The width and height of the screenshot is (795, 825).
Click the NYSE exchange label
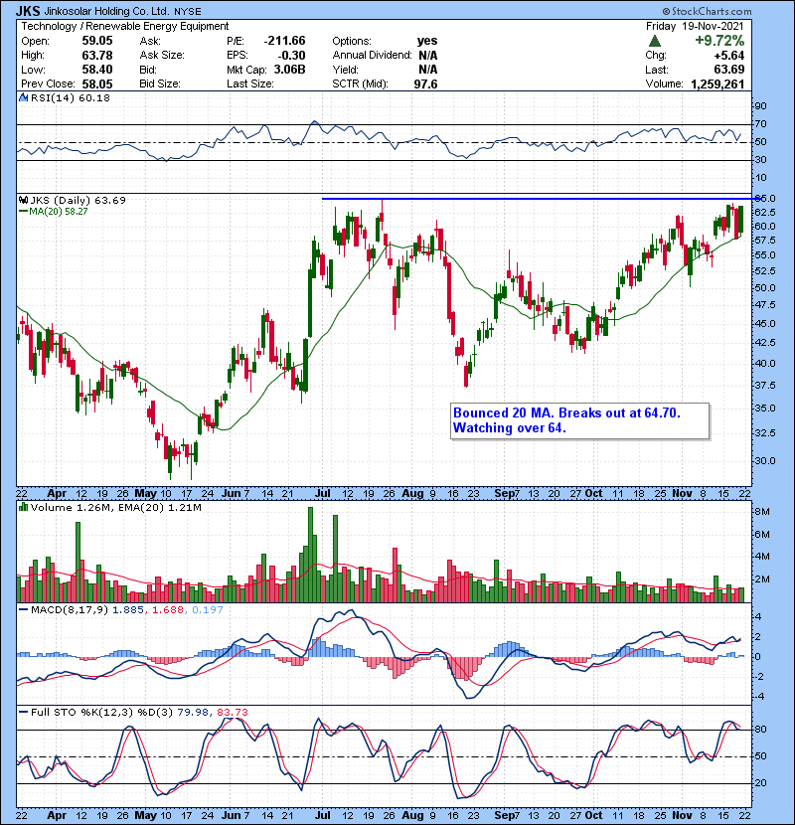188,12
